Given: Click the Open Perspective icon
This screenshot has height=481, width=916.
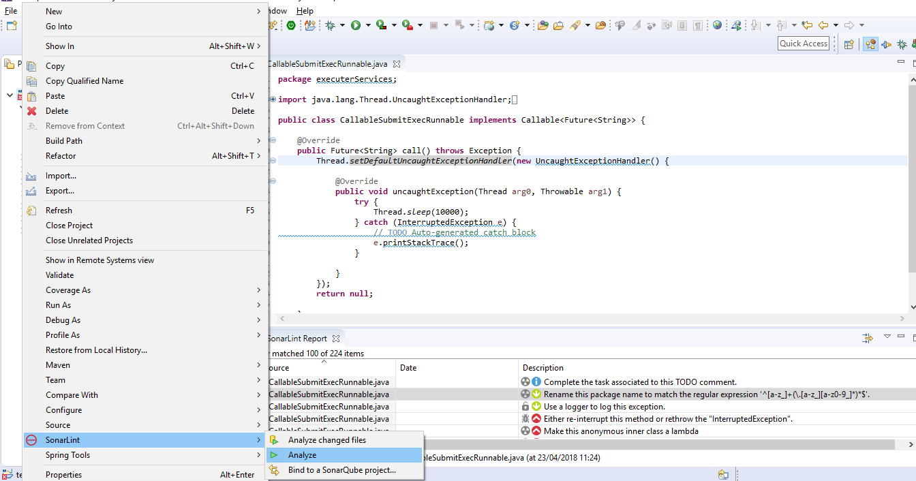Looking at the screenshot, I should (849, 44).
